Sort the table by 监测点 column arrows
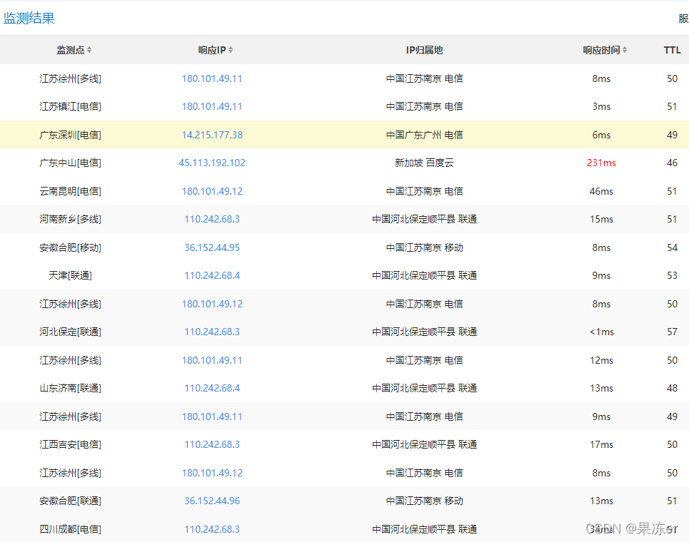The width and height of the screenshot is (689, 542). 89,50
